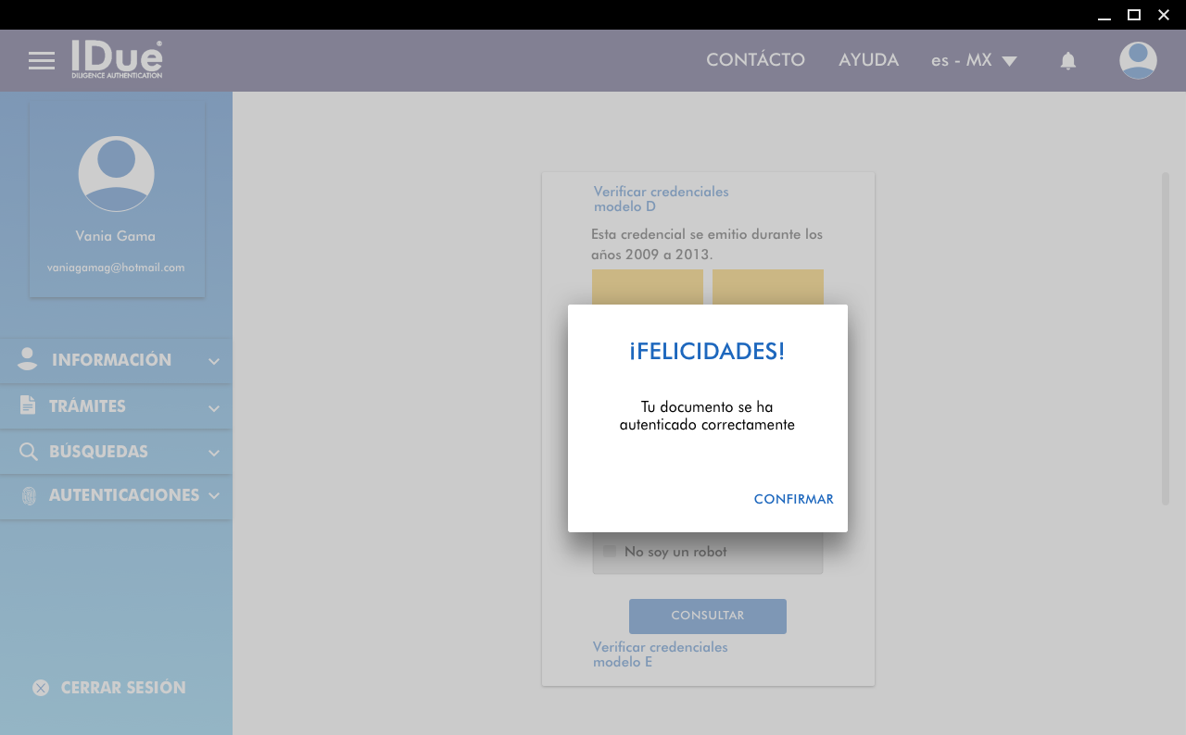Open the es - MX language dropdown
1186x735 pixels.
click(974, 61)
